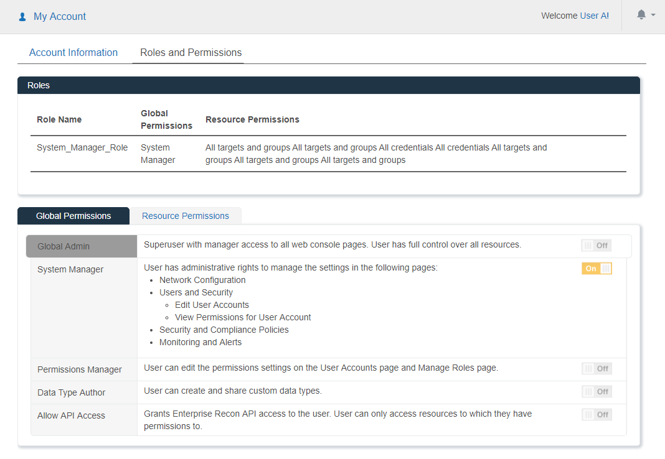
Task: Click the User AI welcome link
Action: point(594,16)
